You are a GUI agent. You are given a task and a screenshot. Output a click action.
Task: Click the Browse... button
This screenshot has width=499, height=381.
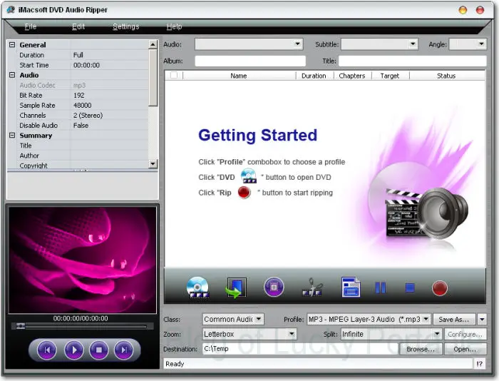(x=421, y=349)
